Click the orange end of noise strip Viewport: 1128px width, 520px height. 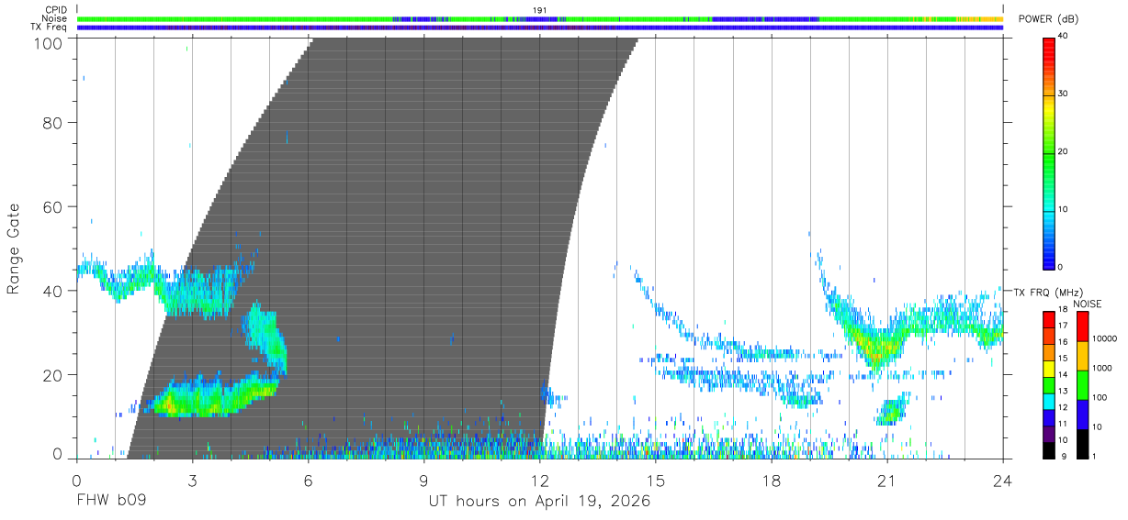point(980,18)
